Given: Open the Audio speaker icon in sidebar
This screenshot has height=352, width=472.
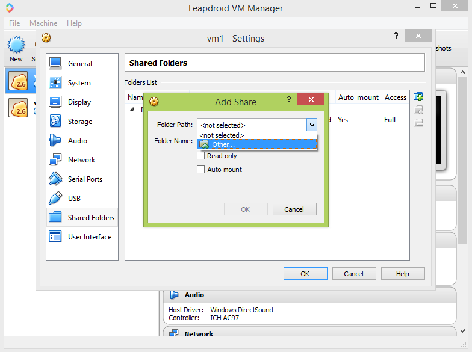Looking at the screenshot, I should [55, 140].
